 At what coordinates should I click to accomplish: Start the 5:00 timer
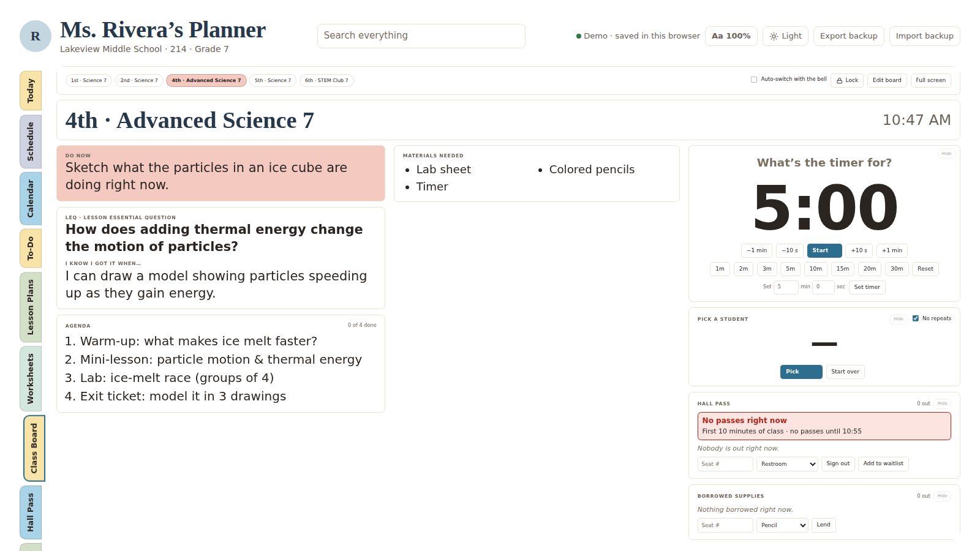pyautogui.click(x=824, y=250)
